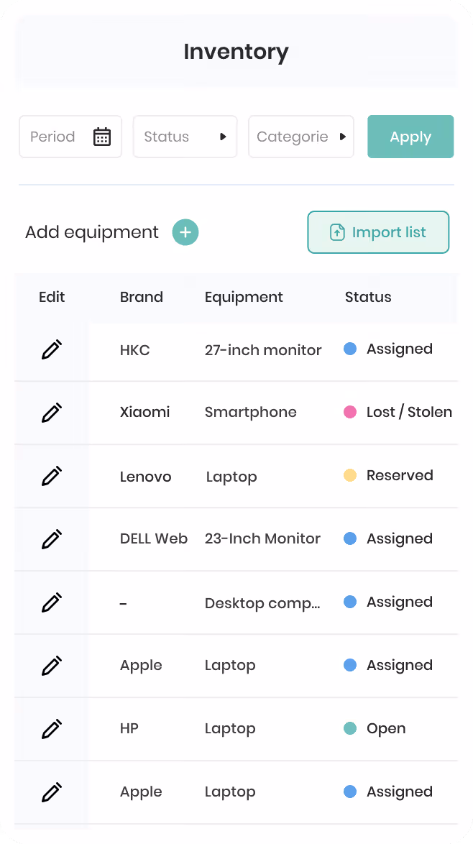Edit the Desktop computer row

[52, 602]
